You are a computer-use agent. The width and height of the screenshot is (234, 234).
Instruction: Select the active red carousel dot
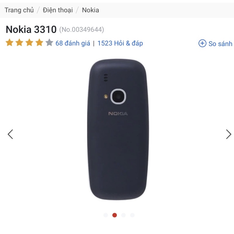[114, 215]
